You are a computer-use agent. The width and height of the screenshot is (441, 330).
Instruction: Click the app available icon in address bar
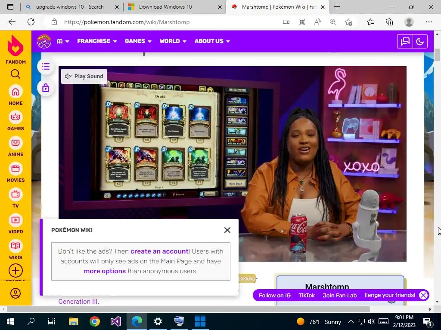[286, 22]
